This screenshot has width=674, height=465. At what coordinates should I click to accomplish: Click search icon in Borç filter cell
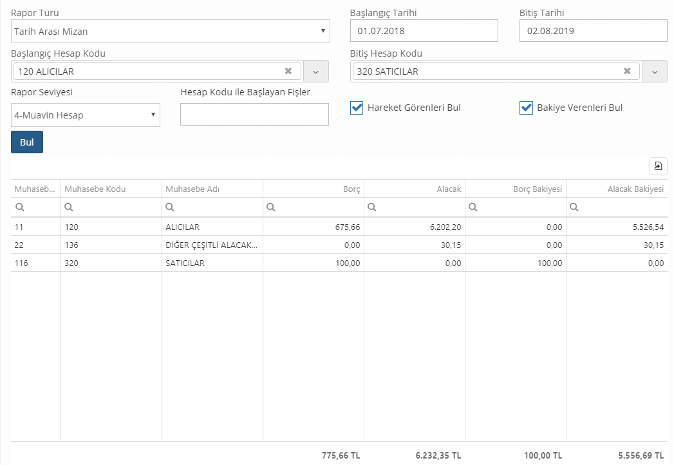[x=271, y=207]
